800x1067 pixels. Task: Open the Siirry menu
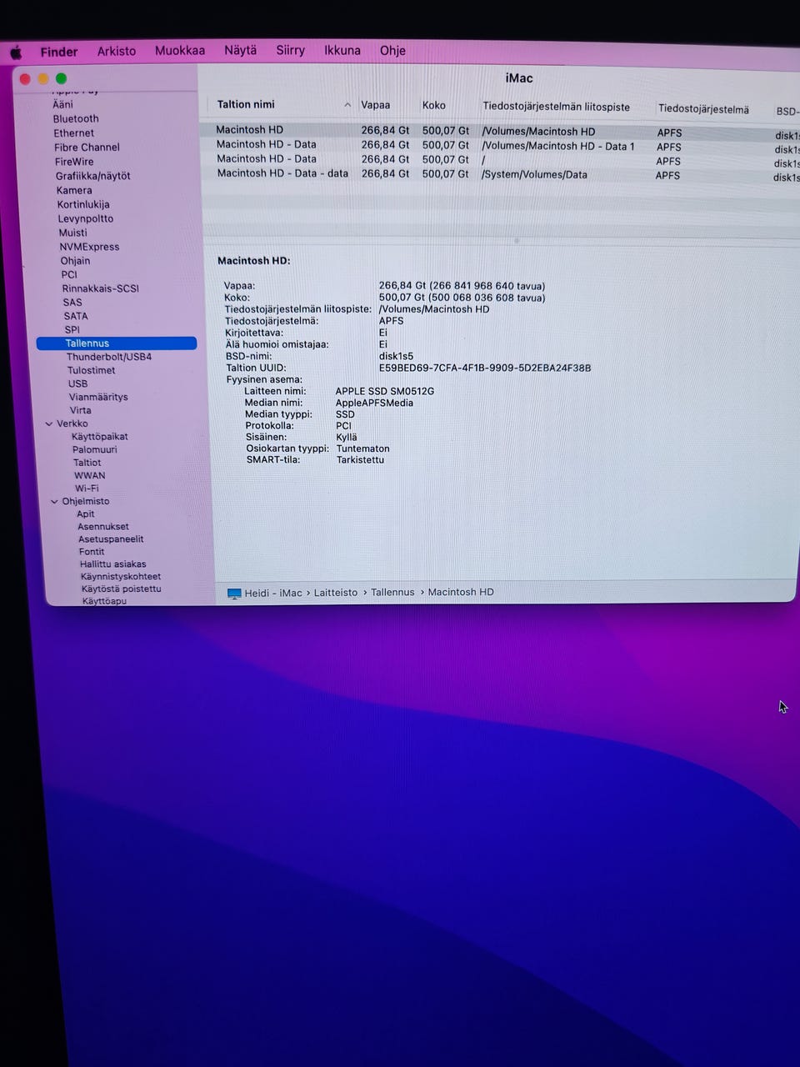(x=291, y=50)
